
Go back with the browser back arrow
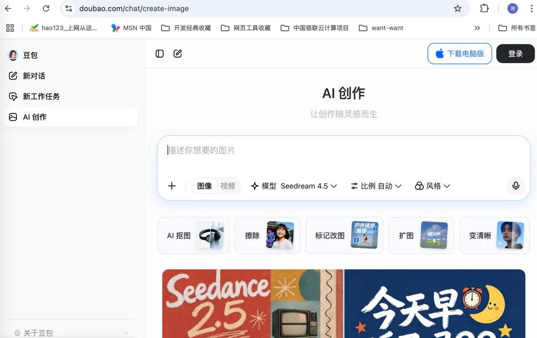(8, 8)
